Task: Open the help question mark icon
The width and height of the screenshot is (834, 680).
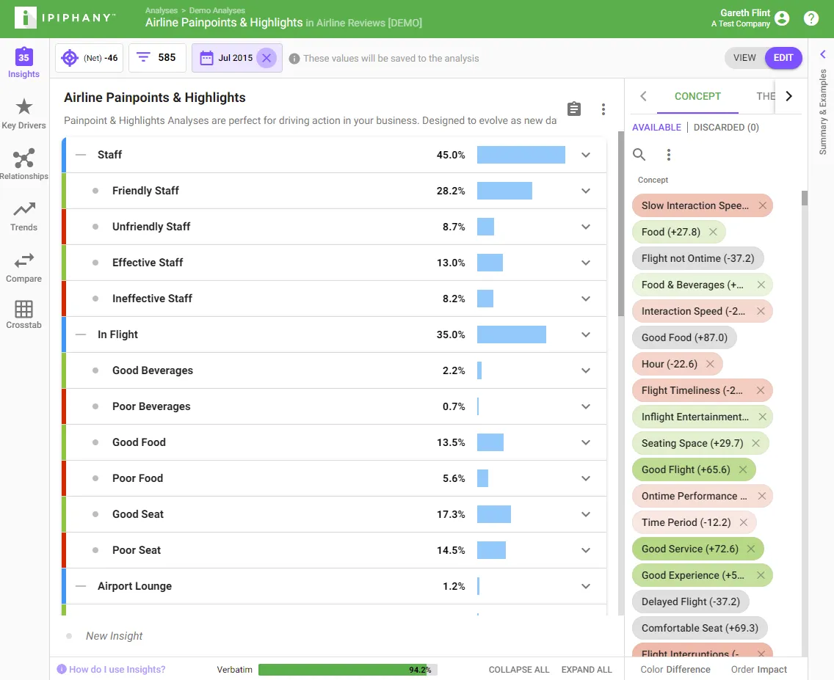Action: point(811,18)
